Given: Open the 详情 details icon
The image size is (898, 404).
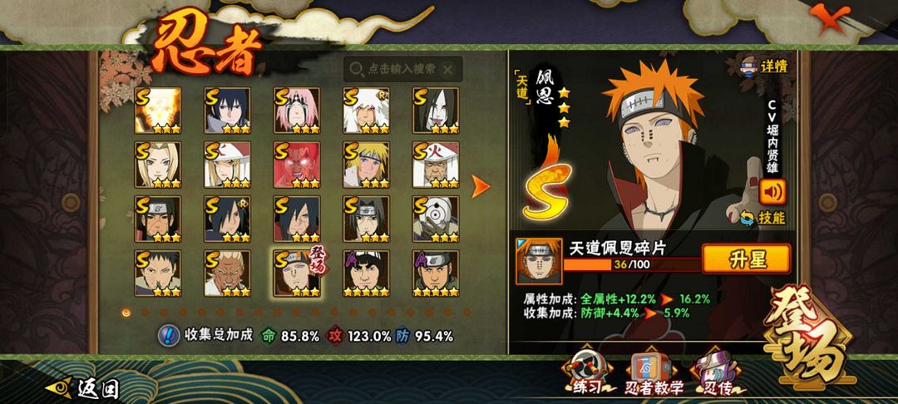Looking at the screenshot, I should (x=766, y=66).
